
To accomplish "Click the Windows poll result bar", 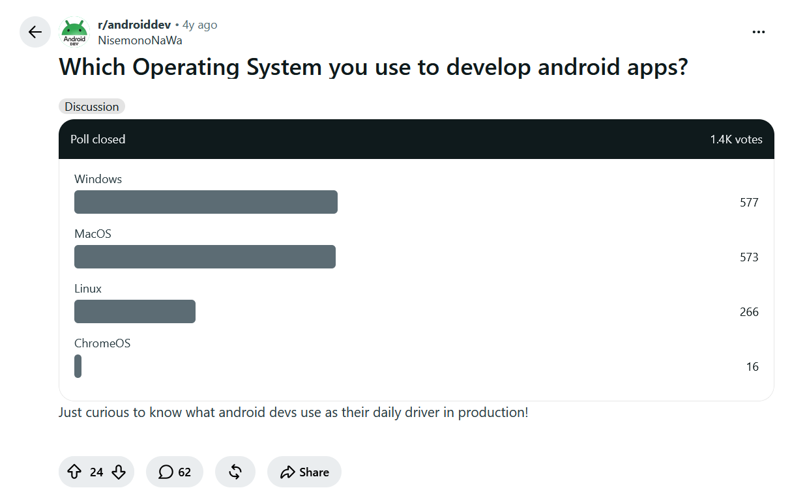I will (206, 202).
